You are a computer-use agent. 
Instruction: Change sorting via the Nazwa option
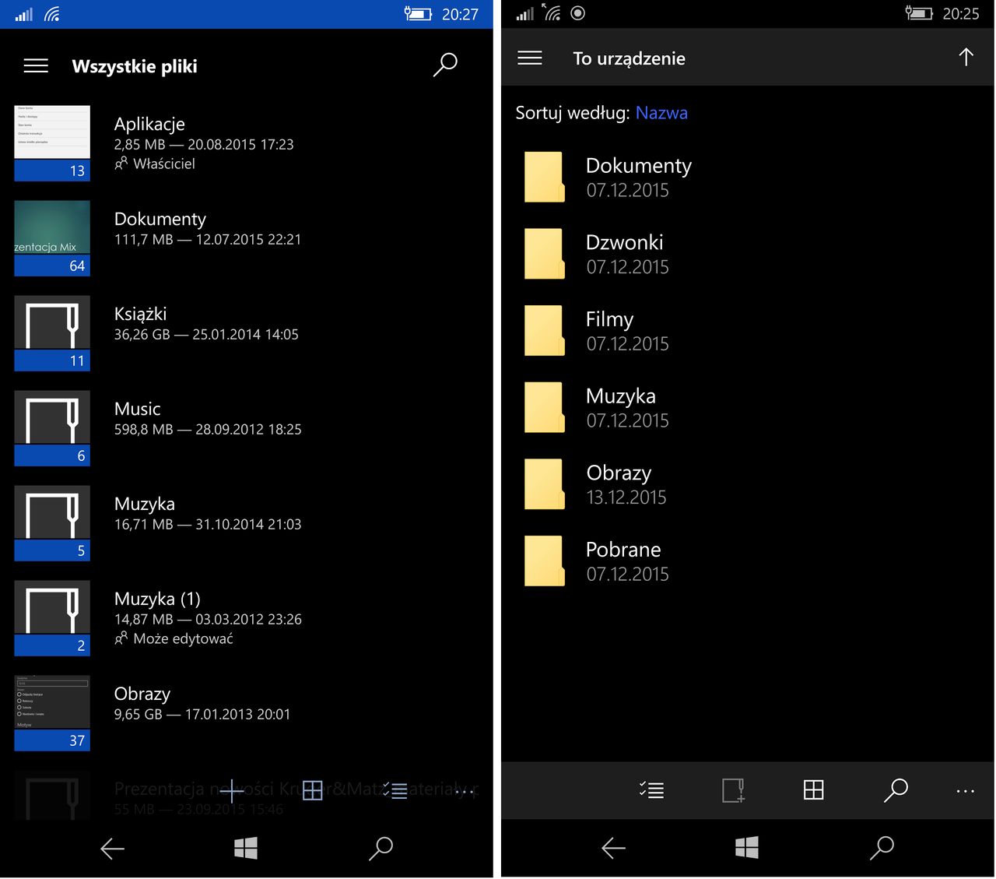pos(662,113)
